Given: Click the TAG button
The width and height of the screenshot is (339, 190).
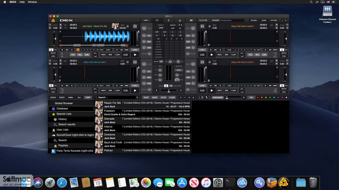Looking at the screenshot, I should pyautogui.click(x=251, y=97).
